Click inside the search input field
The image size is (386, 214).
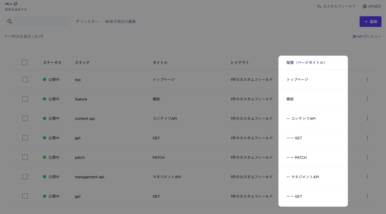pos(37,22)
